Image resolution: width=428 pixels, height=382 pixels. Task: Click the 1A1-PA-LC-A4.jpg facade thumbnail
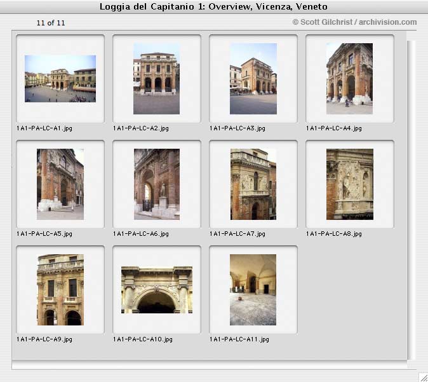coord(350,79)
